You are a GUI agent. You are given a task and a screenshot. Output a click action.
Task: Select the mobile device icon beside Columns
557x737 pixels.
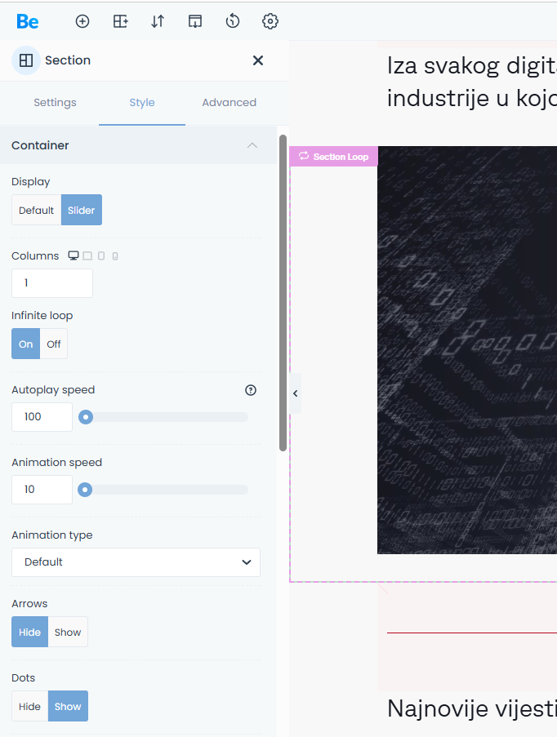click(115, 256)
